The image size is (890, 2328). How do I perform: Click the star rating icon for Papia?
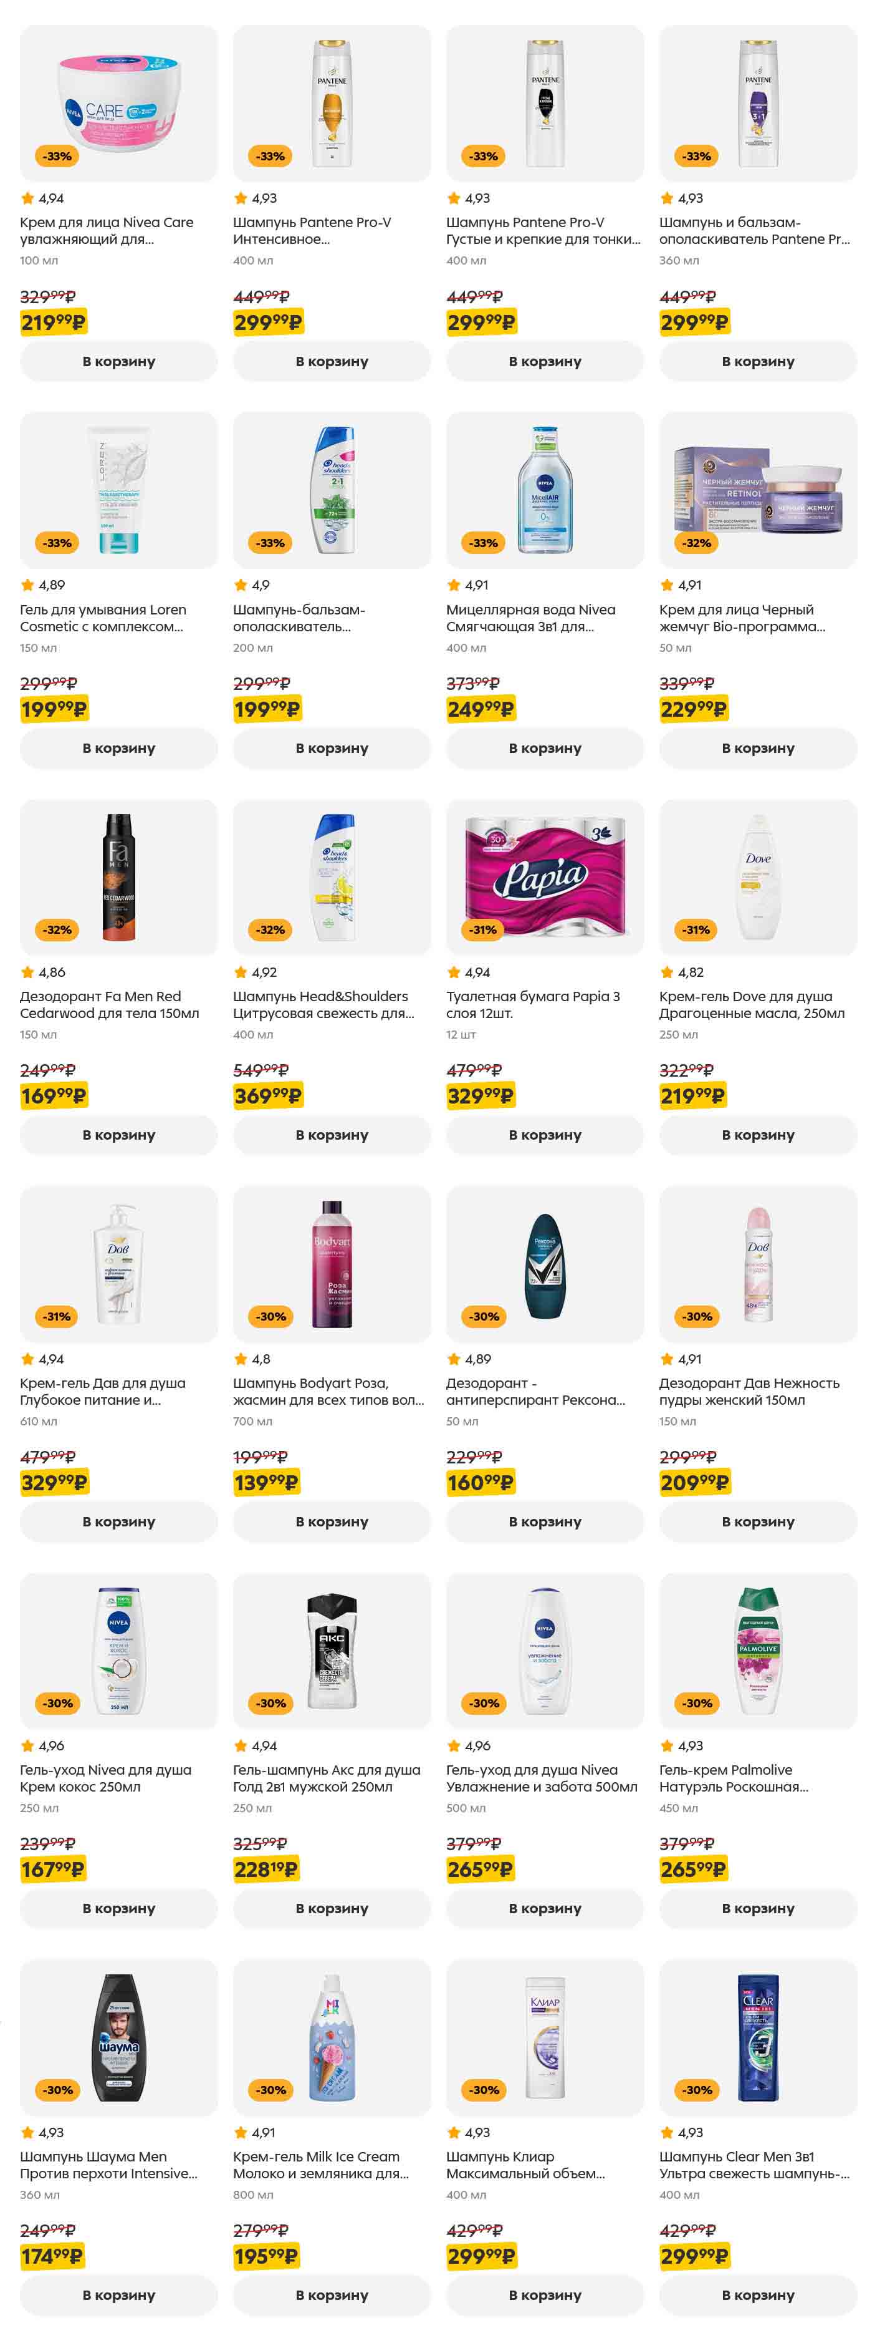pyautogui.click(x=454, y=972)
